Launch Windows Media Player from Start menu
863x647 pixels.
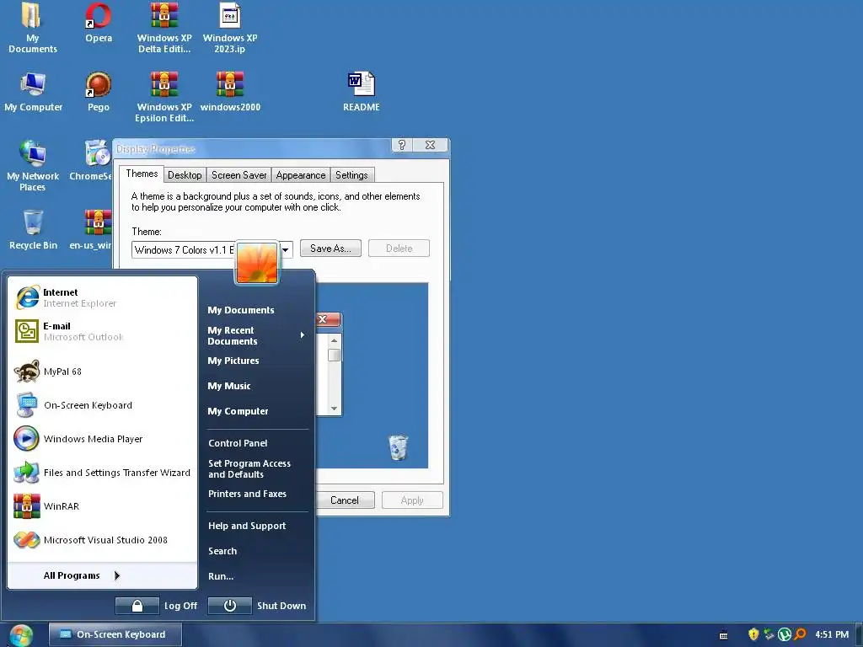[102, 438]
